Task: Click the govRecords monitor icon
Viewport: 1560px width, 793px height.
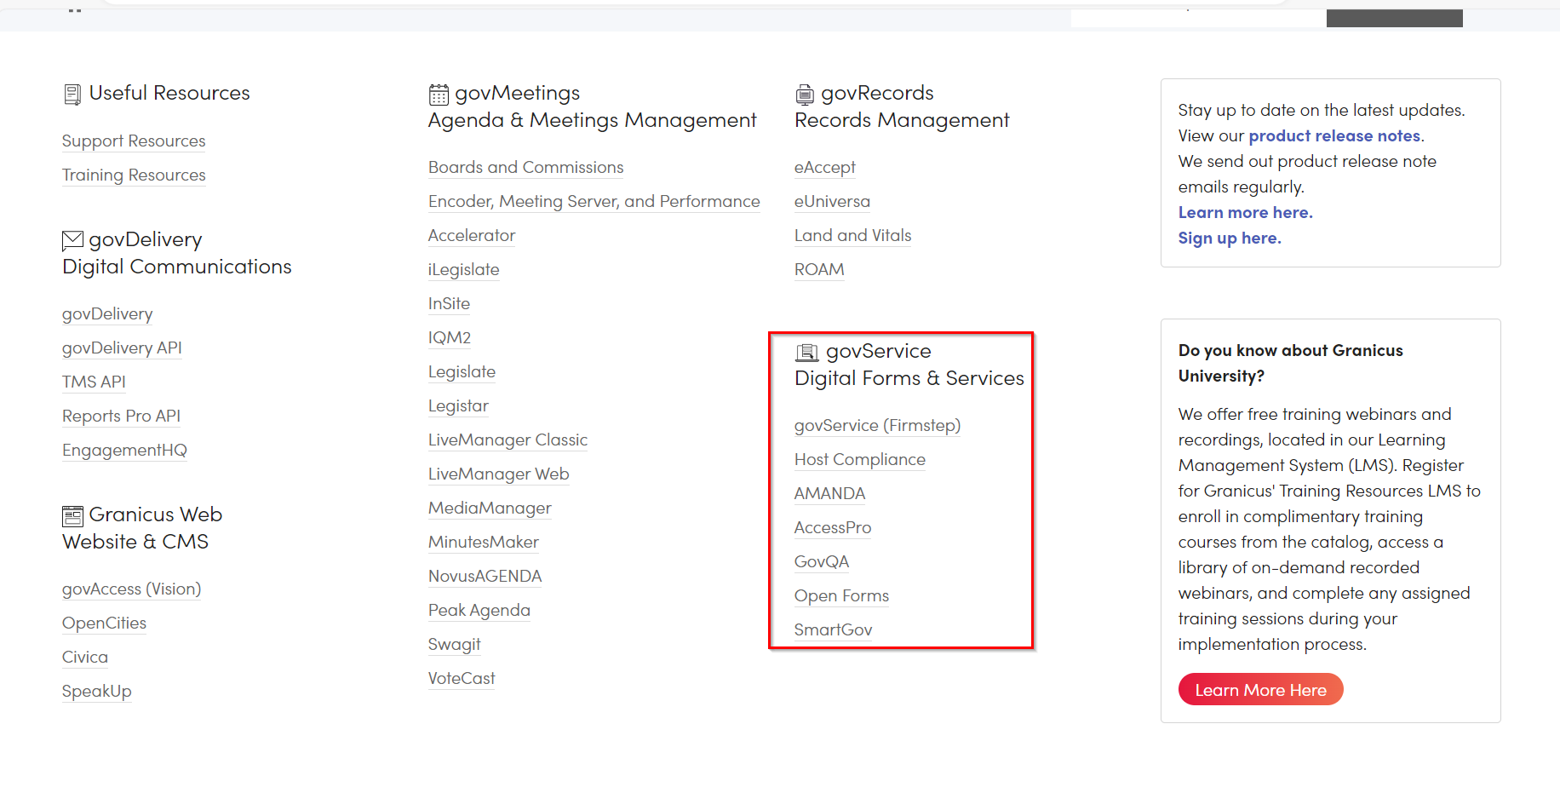Action: 804,94
